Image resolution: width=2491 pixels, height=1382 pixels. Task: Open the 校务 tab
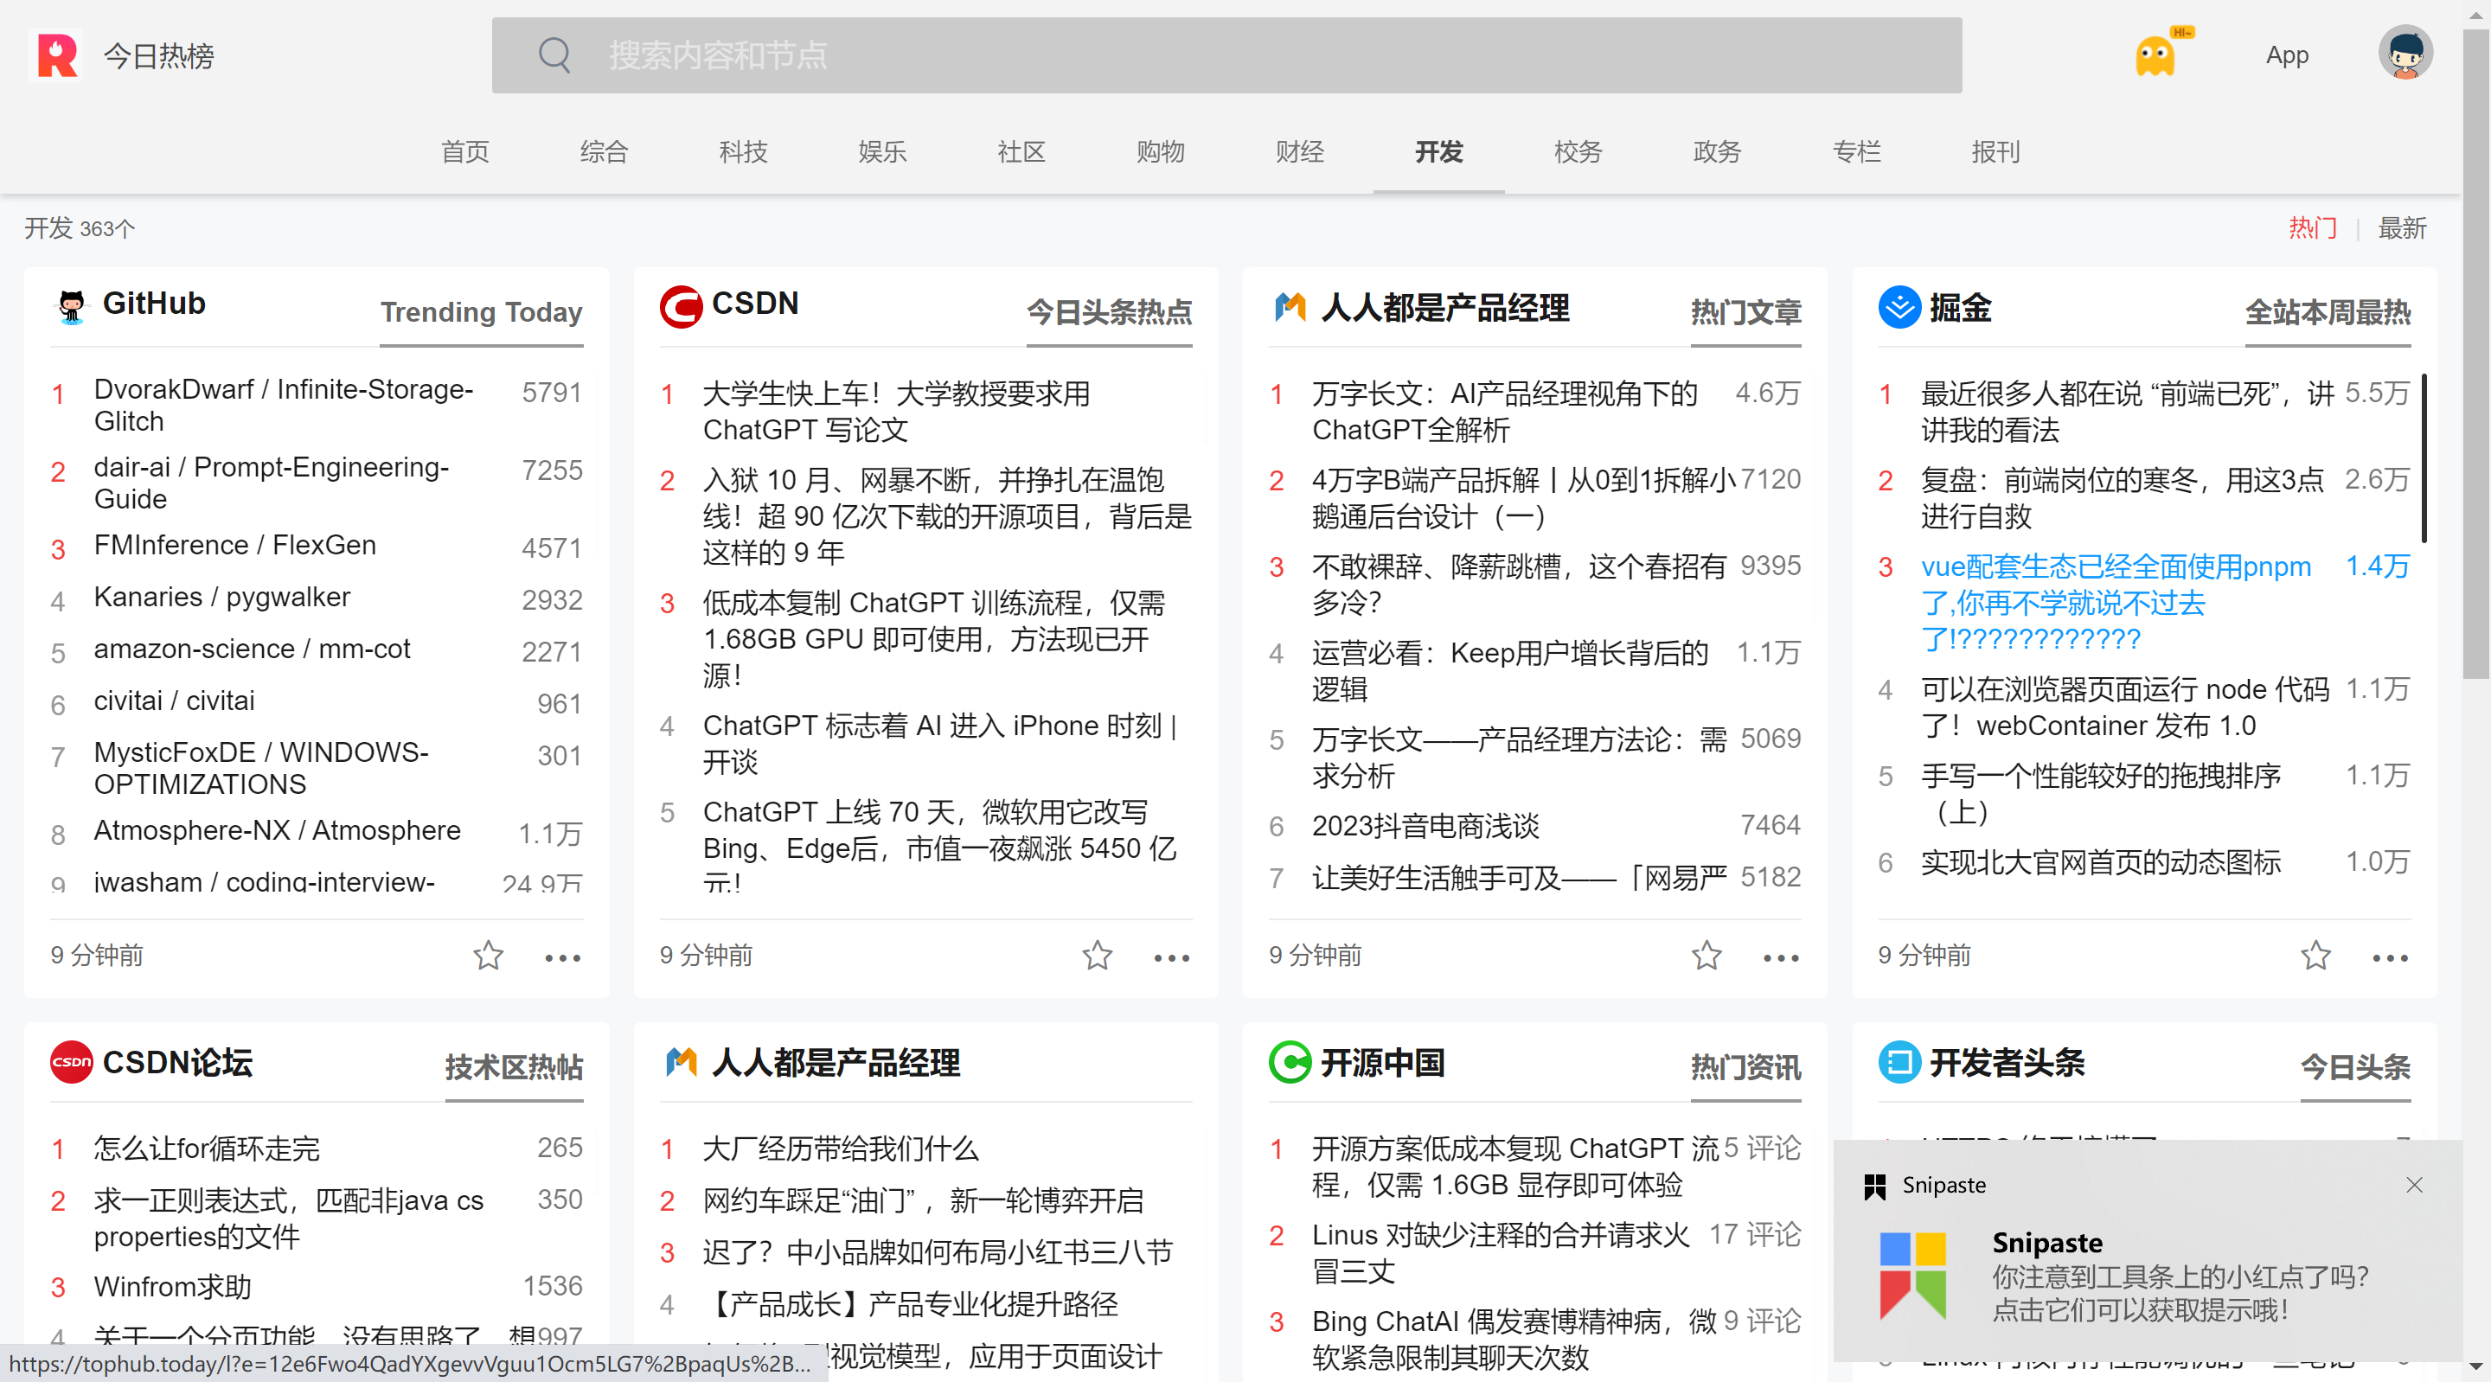pyautogui.click(x=1579, y=150)
